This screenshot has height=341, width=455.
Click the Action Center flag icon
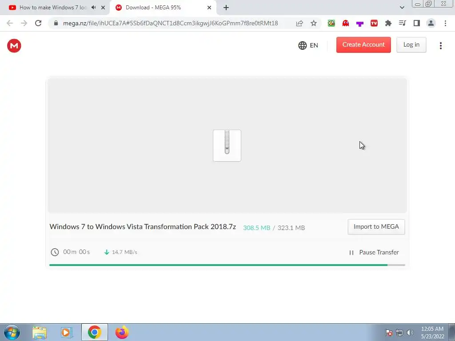(x=389, y=333)
